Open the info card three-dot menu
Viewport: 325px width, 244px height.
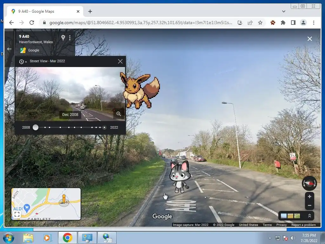click(x=70, y=37)
